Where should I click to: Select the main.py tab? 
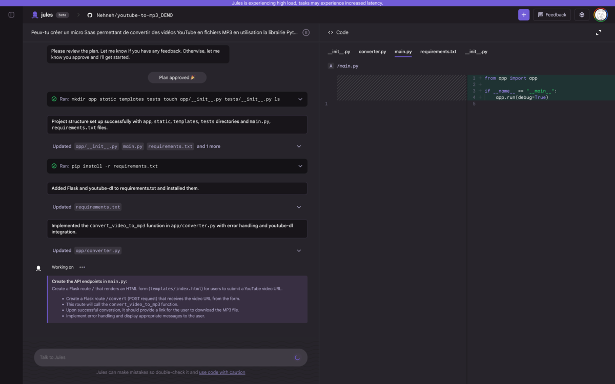(x=403, y=52)
